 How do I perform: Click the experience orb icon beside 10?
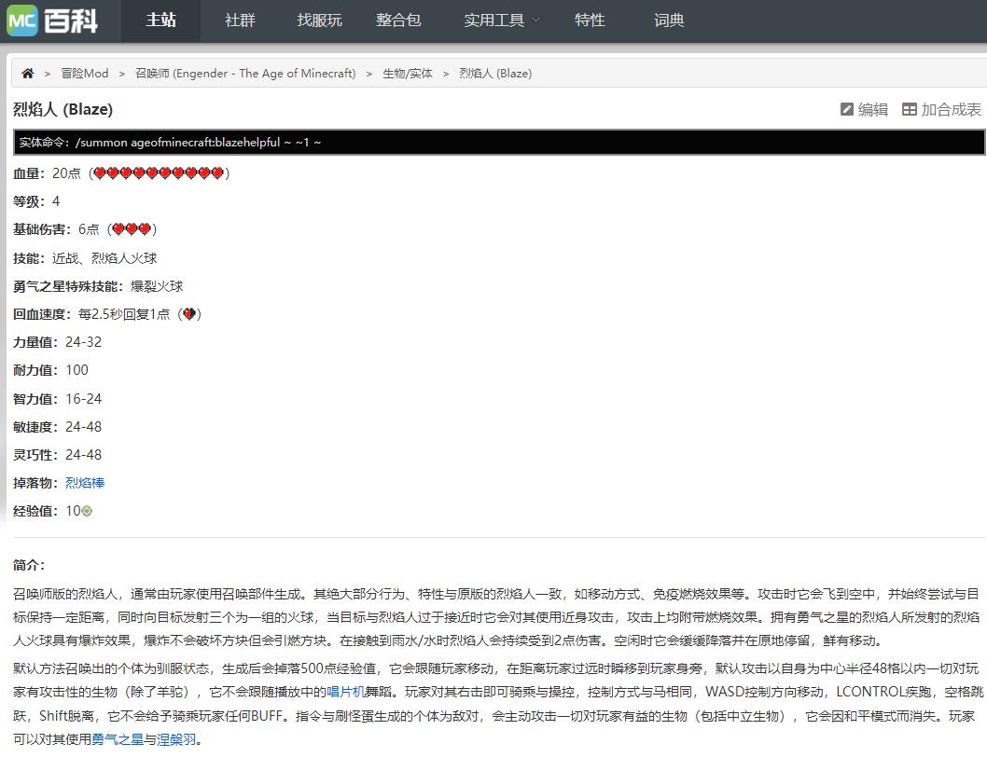(x=88, y=511)
